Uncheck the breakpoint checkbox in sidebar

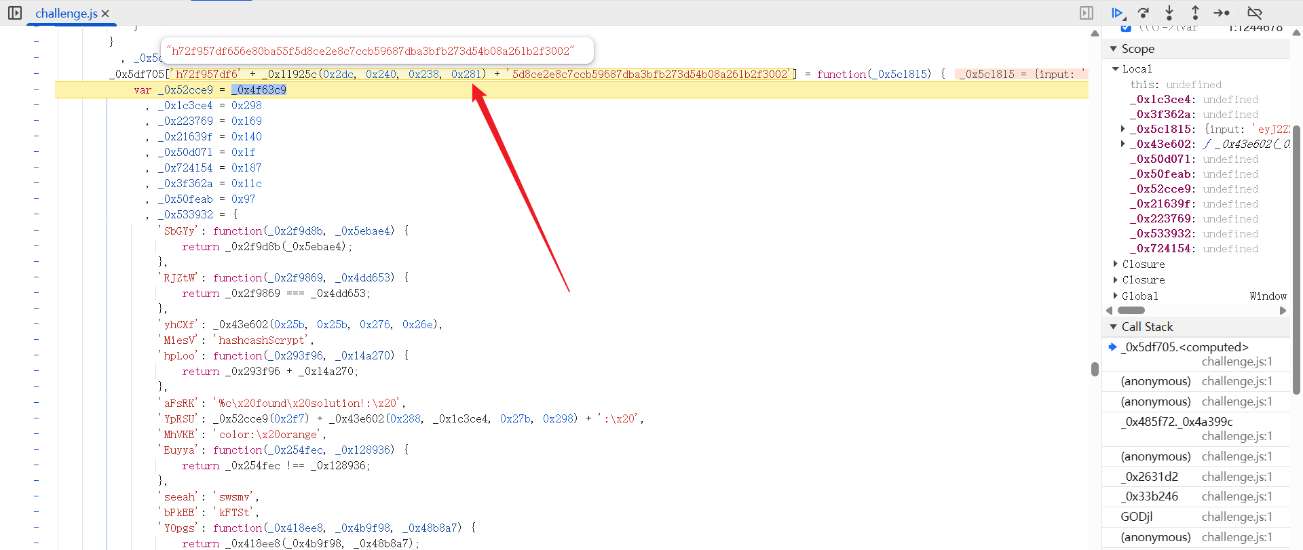[x=1126, y=28]
